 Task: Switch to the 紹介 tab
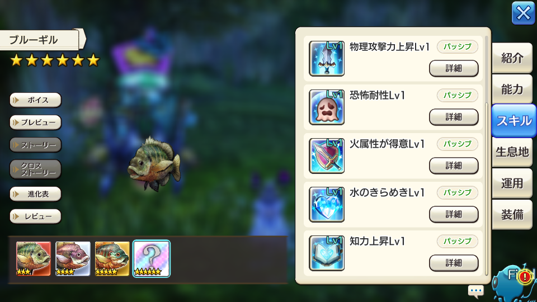click(512, 58)
